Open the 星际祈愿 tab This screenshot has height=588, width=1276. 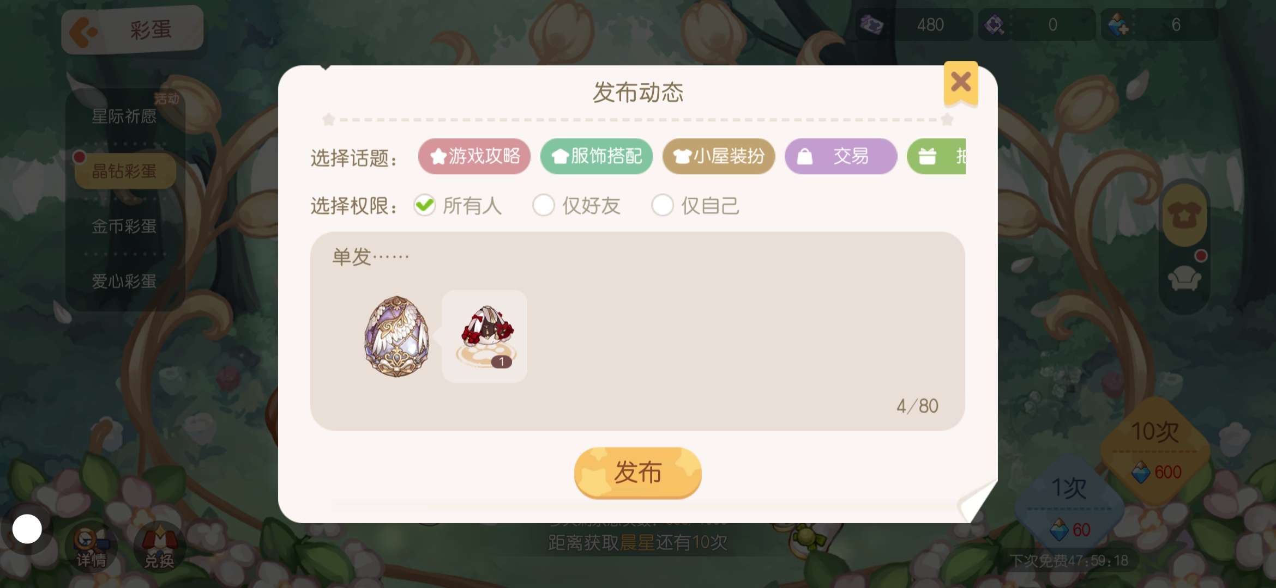pyautogui.click(x=124, y=116)
